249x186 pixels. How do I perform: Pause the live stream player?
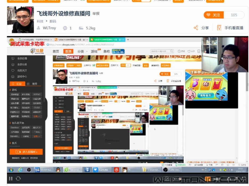tap(11, 179)
